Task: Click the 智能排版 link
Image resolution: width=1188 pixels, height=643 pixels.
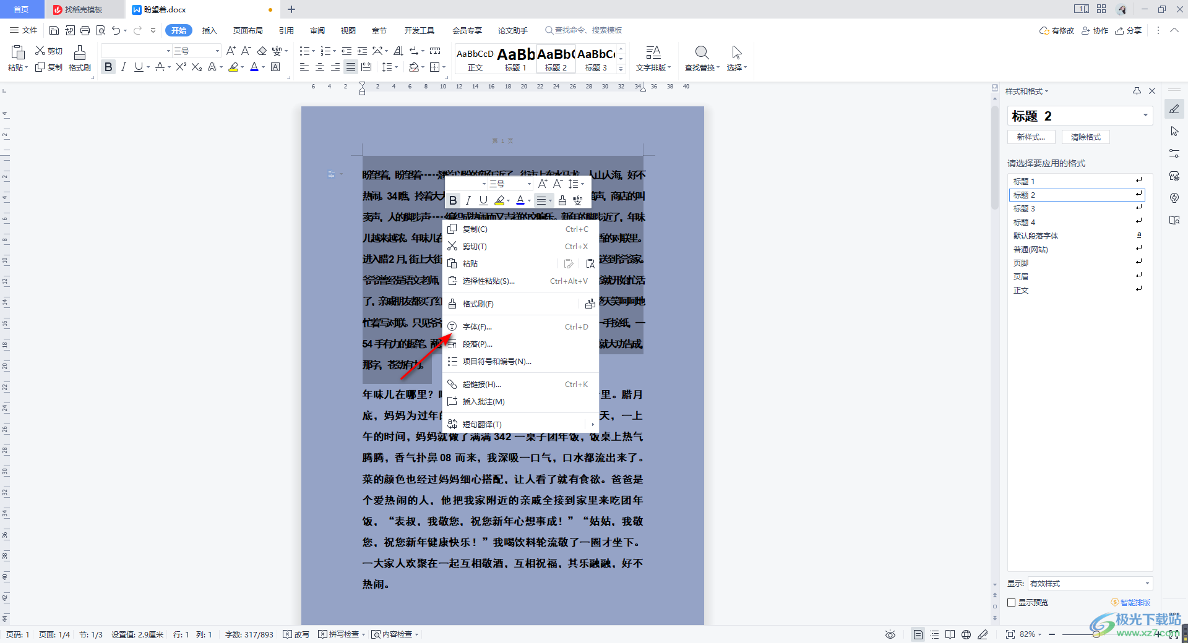Action: point(1131,602)
